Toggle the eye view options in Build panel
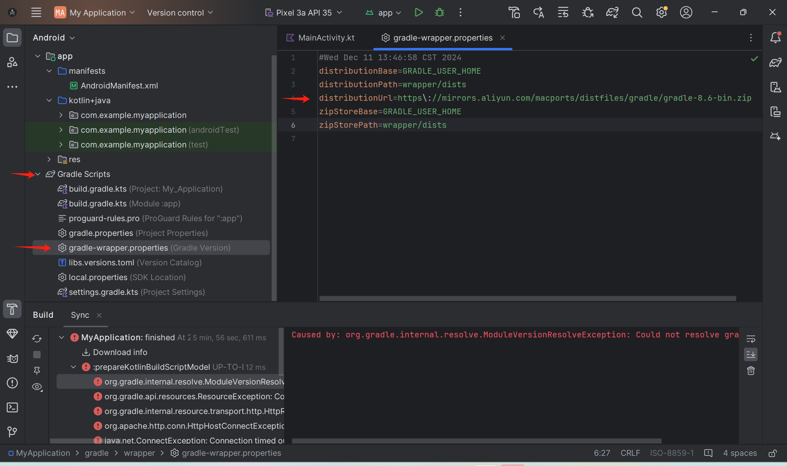 [x=37, y=387]
